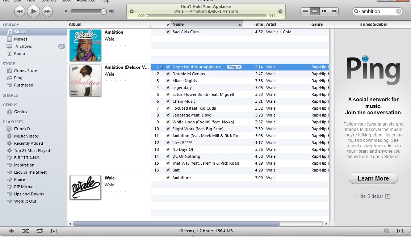Sort by the checkmark column header
Viewport: 411px width, 237px height.
(168, 24)
